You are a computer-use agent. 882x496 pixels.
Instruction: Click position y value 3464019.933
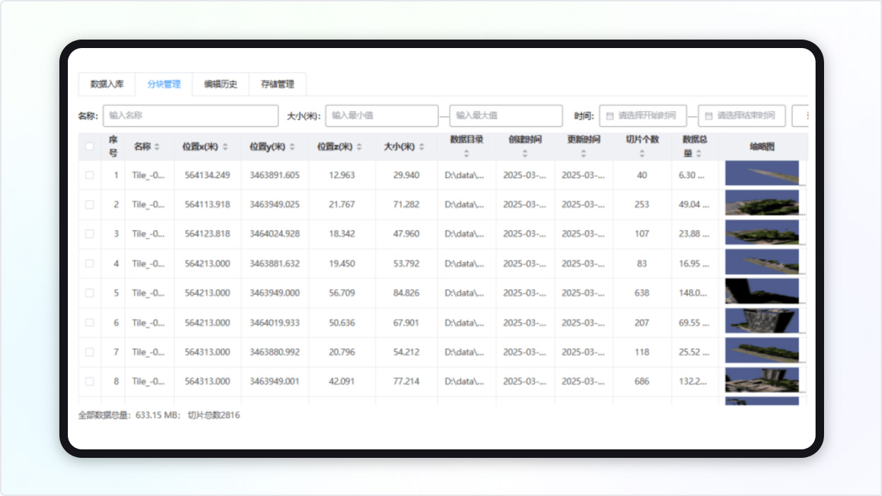(274, 323)
